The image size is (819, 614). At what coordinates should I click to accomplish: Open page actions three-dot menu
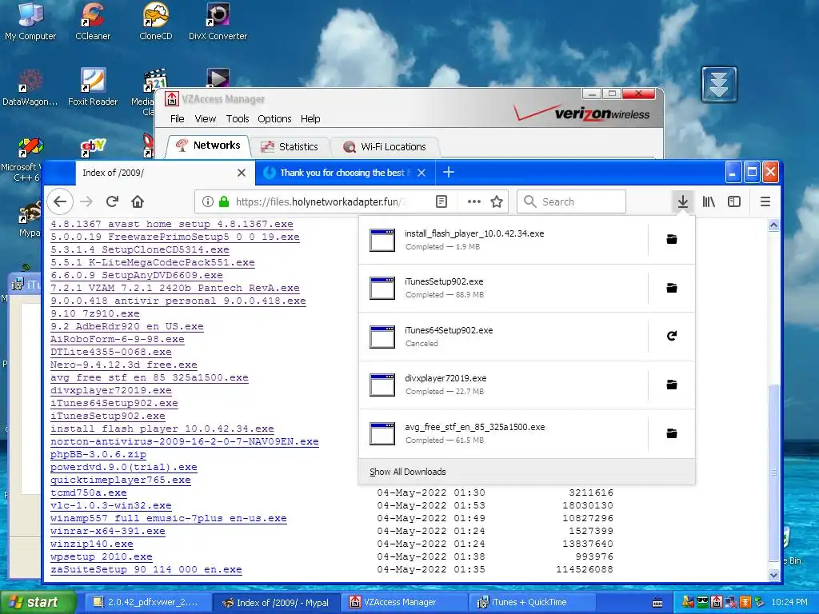point(473,201)
